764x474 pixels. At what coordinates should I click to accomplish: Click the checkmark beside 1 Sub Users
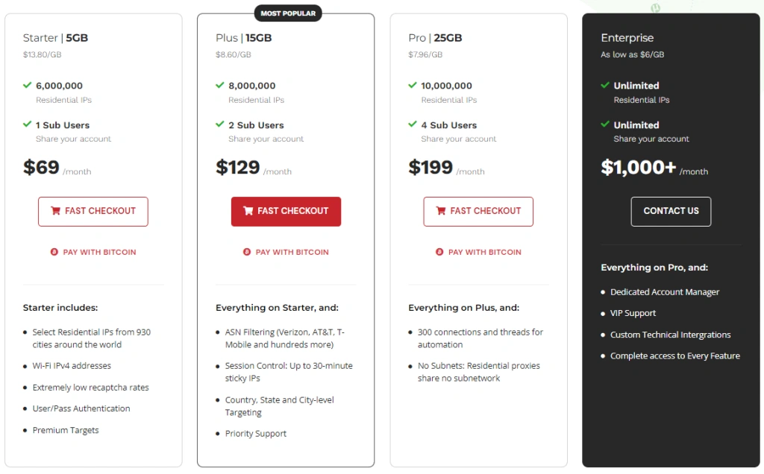pyautogui.click(x=28, y=124)
